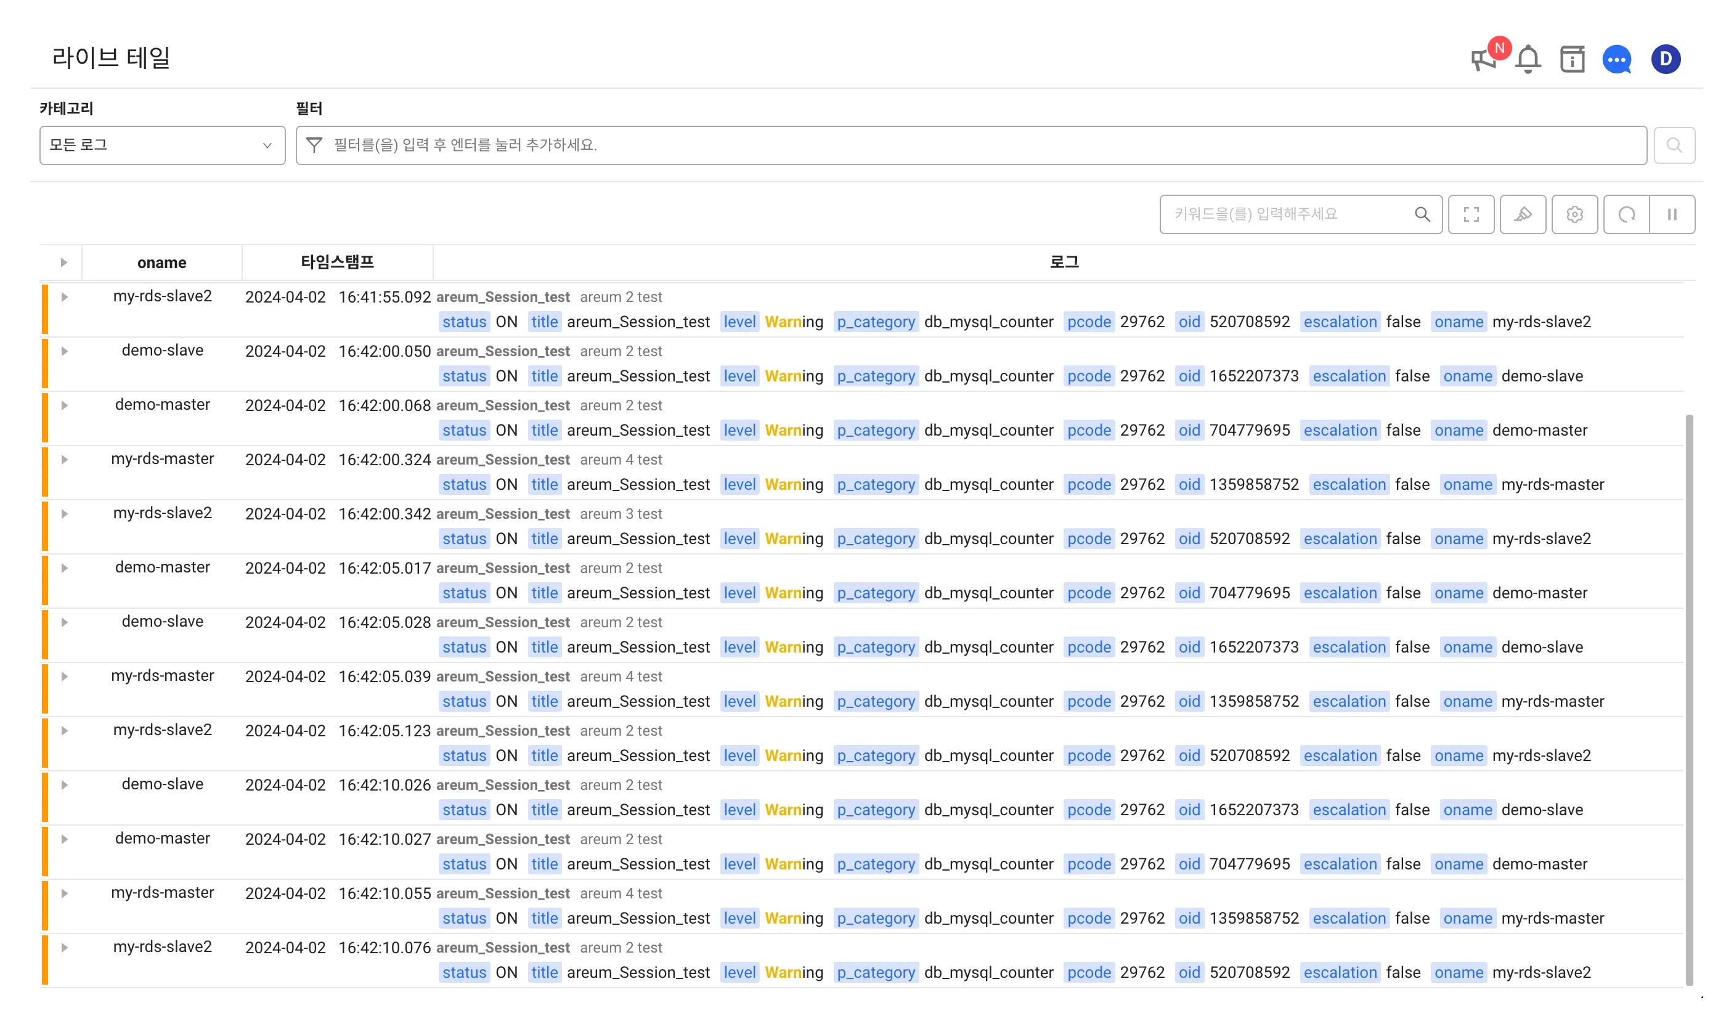Expand the 16:42:00.324 my-rds-master row
Screen dimensions: 1734x1029
[65, 460]
